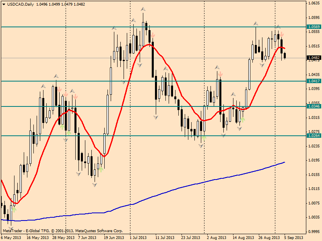Select the 1.0264 horizontal level price tag

(314, 136)
